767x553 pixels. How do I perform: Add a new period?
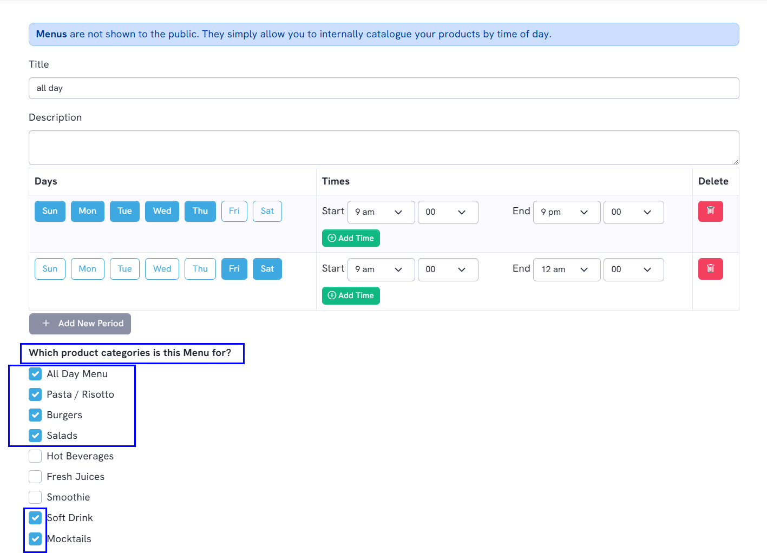[x=80, y=324]
